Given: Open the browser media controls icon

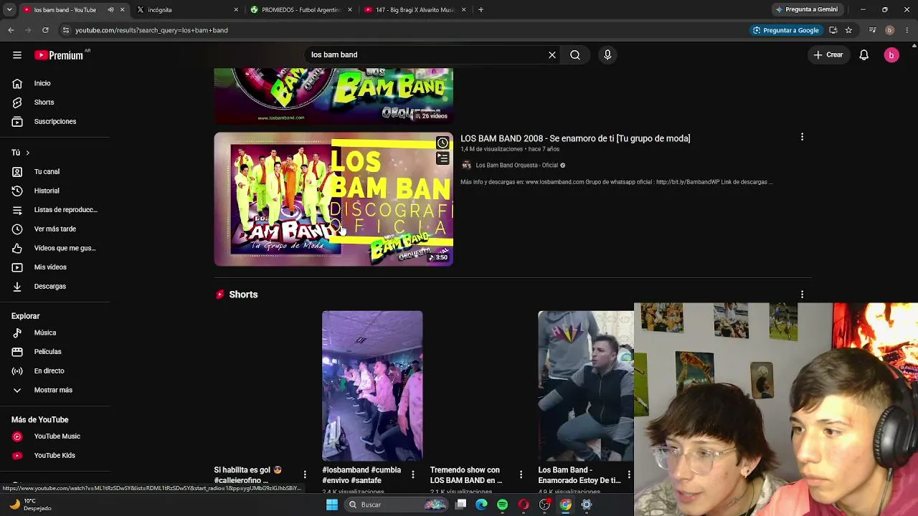Looking at the screenshot, I should [872, 30].
